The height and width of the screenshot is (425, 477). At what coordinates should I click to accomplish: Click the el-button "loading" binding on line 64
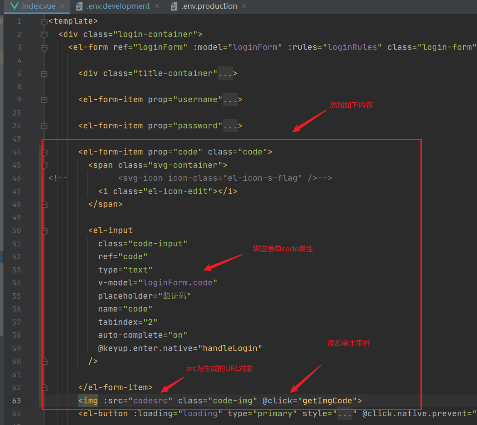pyautogui.click(x=200, y=414)
